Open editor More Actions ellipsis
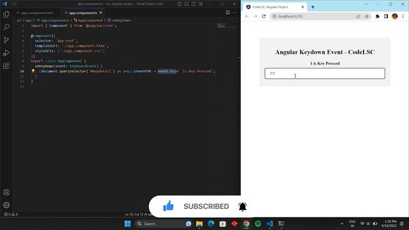 [x=235, y=13]
